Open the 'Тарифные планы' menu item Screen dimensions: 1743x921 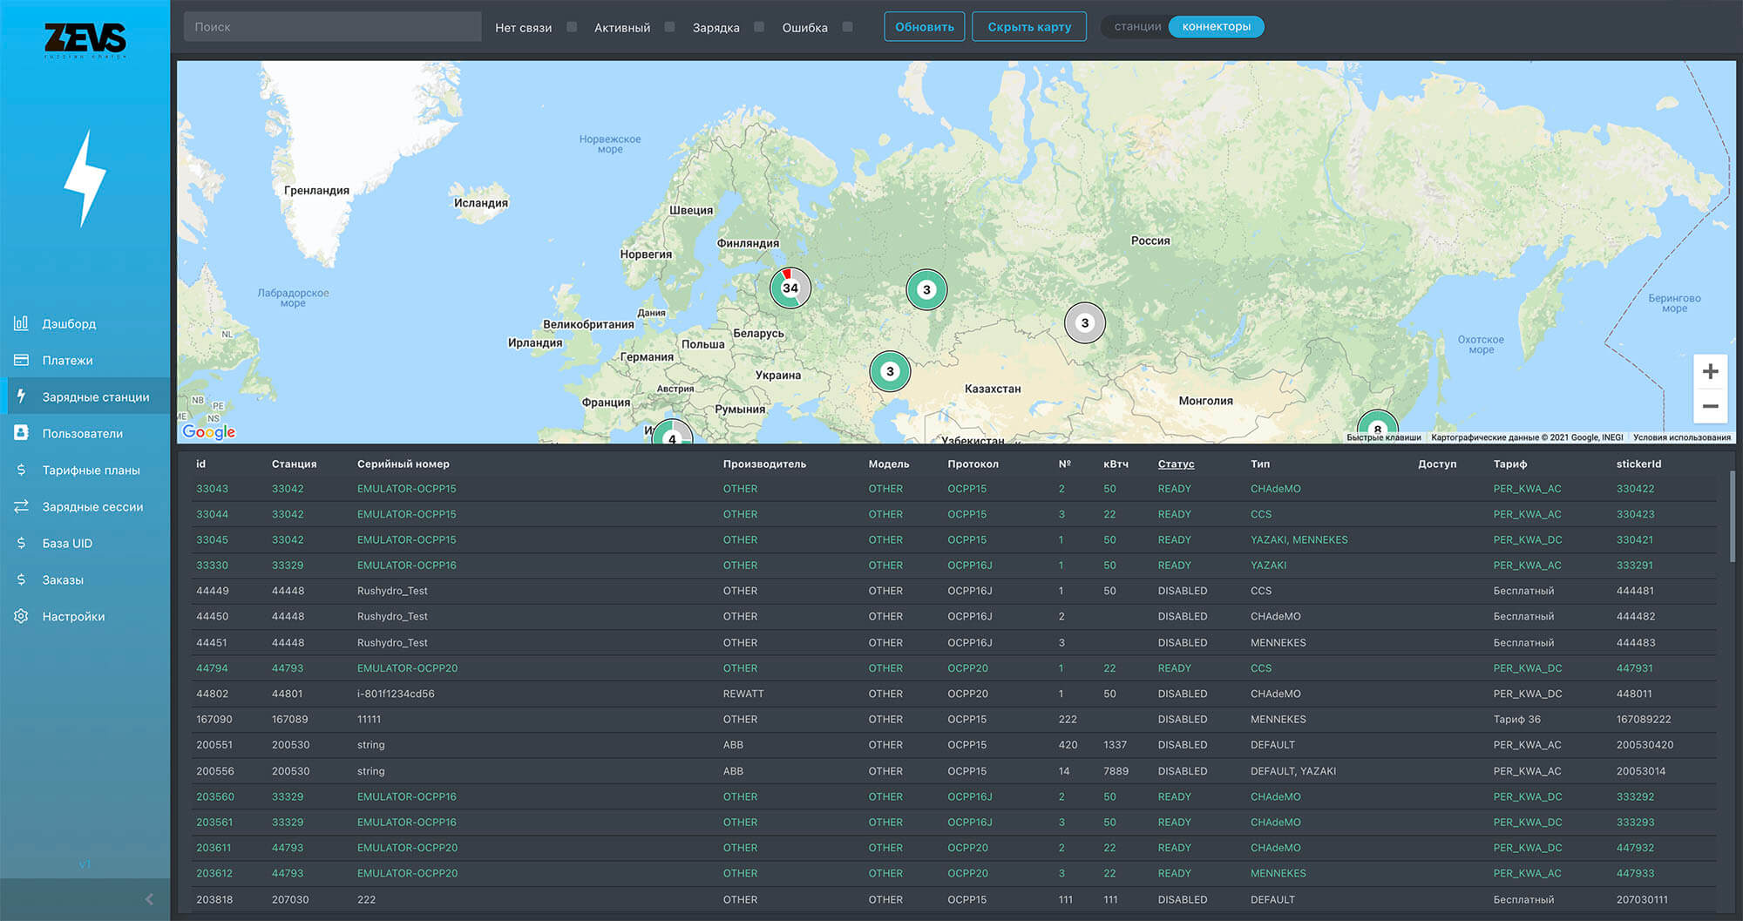(91, 470)
